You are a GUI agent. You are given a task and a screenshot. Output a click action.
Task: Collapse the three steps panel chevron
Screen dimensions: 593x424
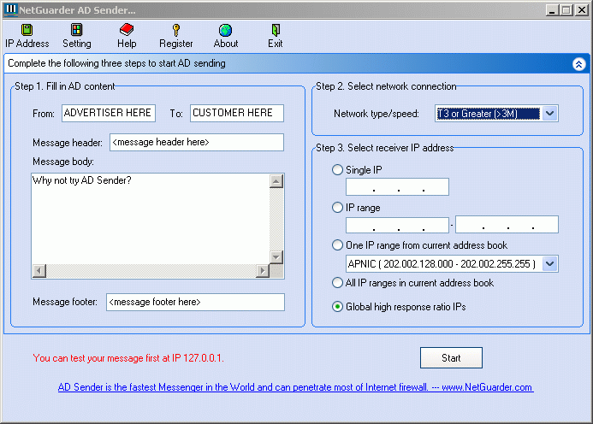point(578,64)
